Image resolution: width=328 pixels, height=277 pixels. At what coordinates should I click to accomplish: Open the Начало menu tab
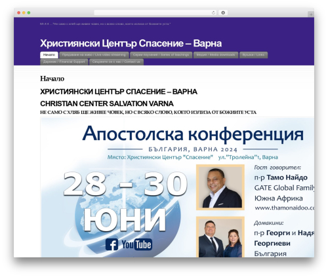tap(49, 55)
